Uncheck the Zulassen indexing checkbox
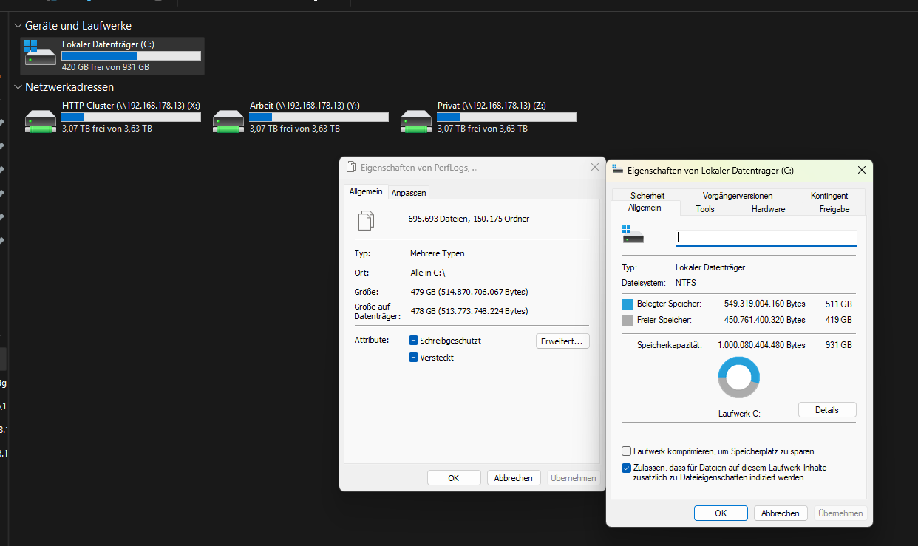Screen dimensions: 918x546 click(627, 468)
